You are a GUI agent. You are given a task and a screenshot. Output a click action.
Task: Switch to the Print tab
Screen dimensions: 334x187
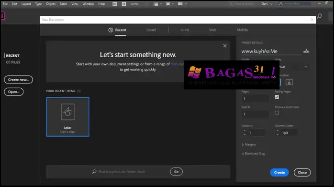point(185,30)
